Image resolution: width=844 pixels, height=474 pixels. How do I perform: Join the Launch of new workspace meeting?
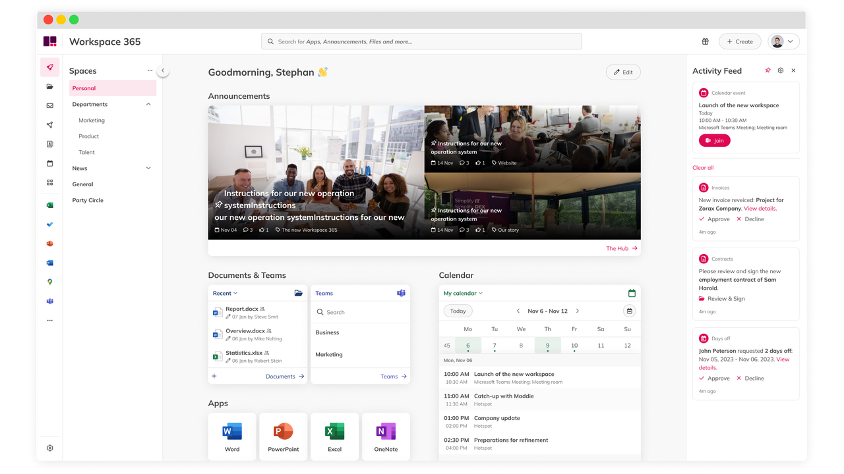tap(715, 140)
